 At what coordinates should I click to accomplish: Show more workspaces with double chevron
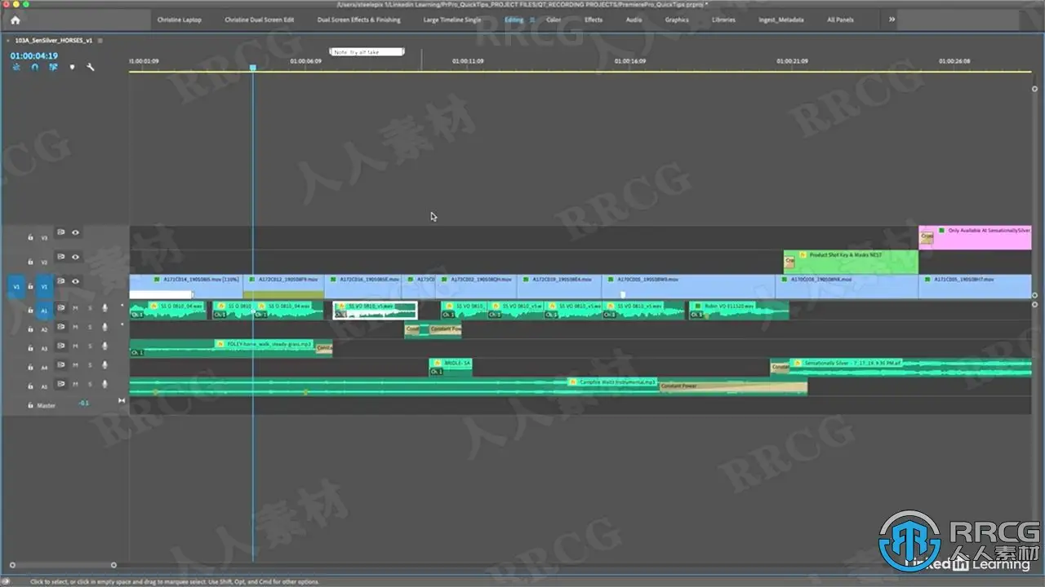(892, 20)
